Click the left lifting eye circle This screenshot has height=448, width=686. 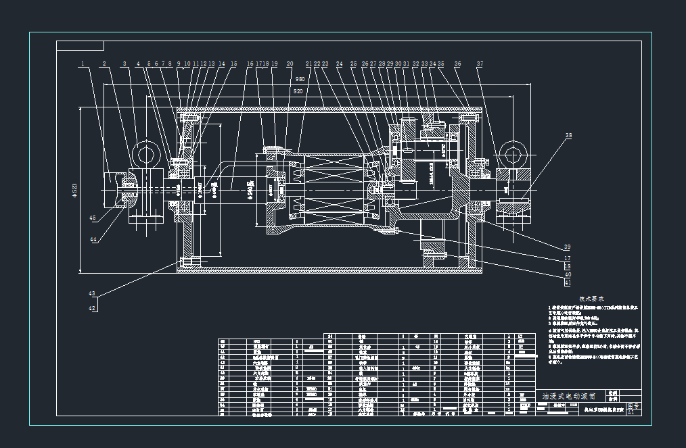(147, 154)
